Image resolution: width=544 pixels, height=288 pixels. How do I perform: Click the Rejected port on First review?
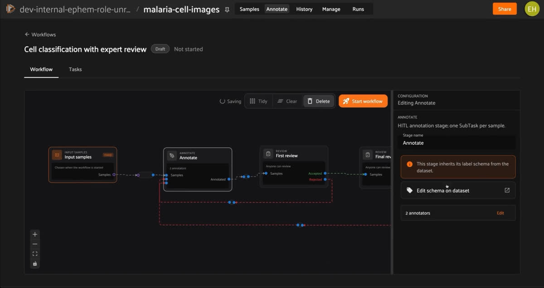pyautogui.click(x=325, y=179)
